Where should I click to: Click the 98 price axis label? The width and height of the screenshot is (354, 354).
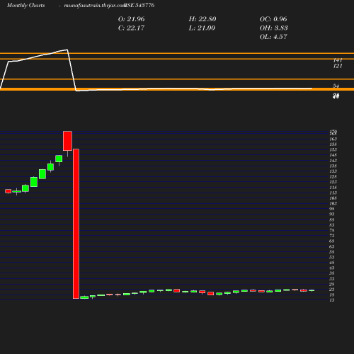pyautogui.click(x=332, y=209)
